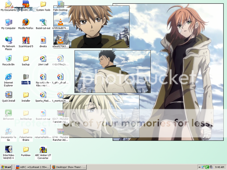Switch to the Desktops! Show Them! Firefox taskbar button
The height and width of the screenshot is (170, 227).
point(69,167)
